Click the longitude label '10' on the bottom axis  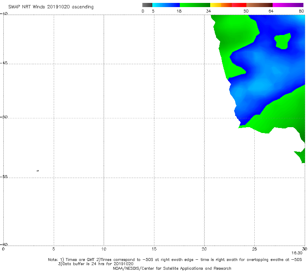[x=104, y=249]
